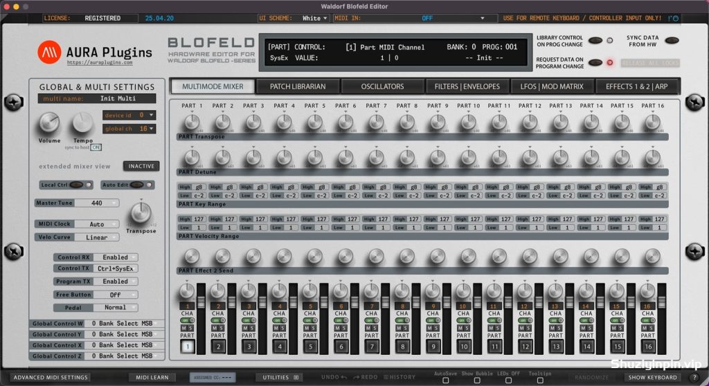Switch to the EFFECTS 1 & 2 | ARP tab

click(637, 86)
